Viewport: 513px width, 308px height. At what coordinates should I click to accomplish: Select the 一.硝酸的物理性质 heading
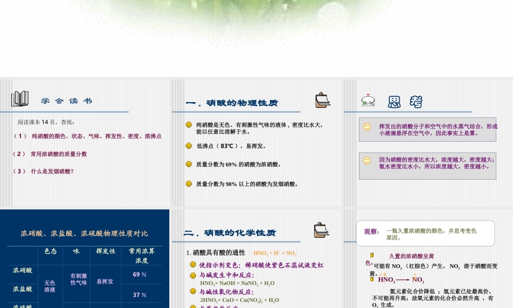232,103
